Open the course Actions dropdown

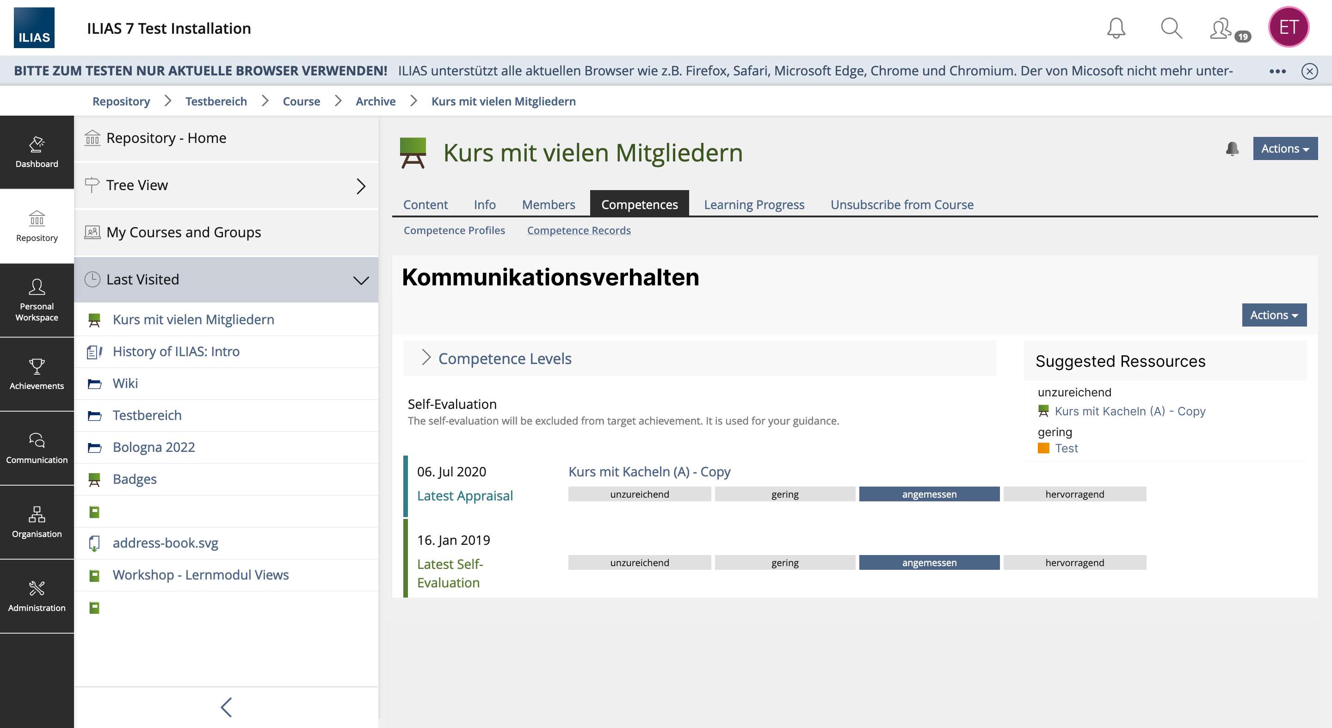pyautogui.click(x=1285, y=149)
